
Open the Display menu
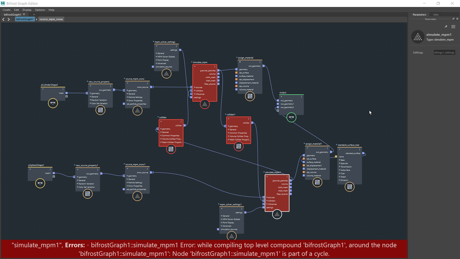coord(27,10)
